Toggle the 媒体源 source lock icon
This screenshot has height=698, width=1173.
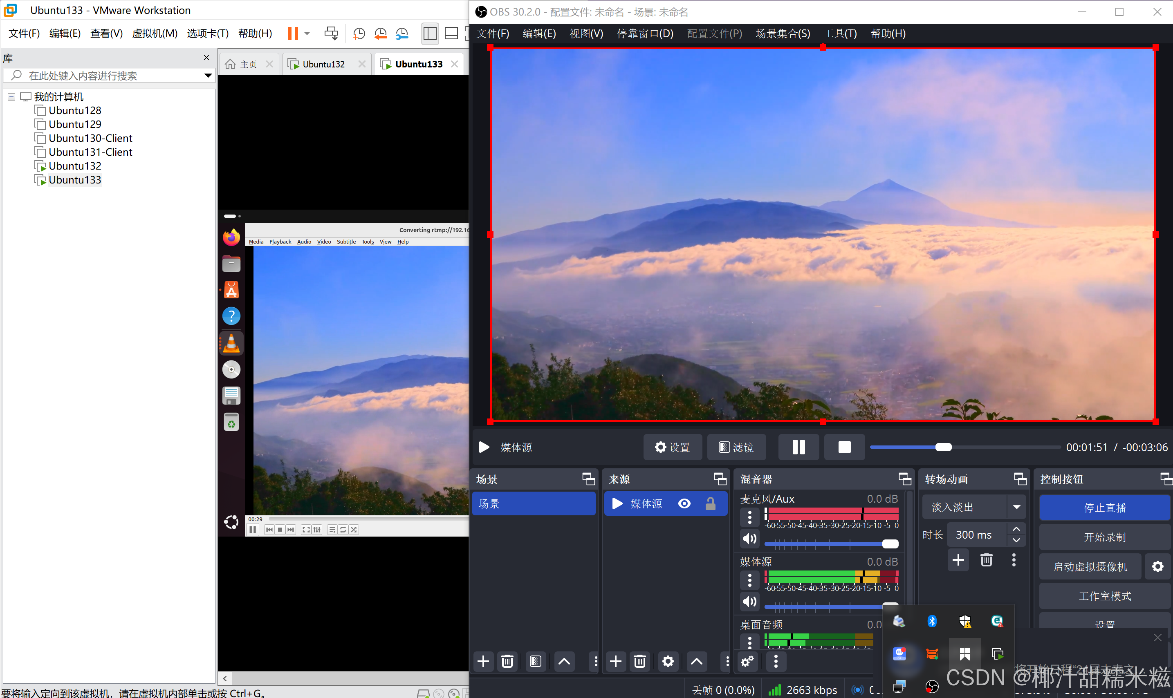point(710,504)
